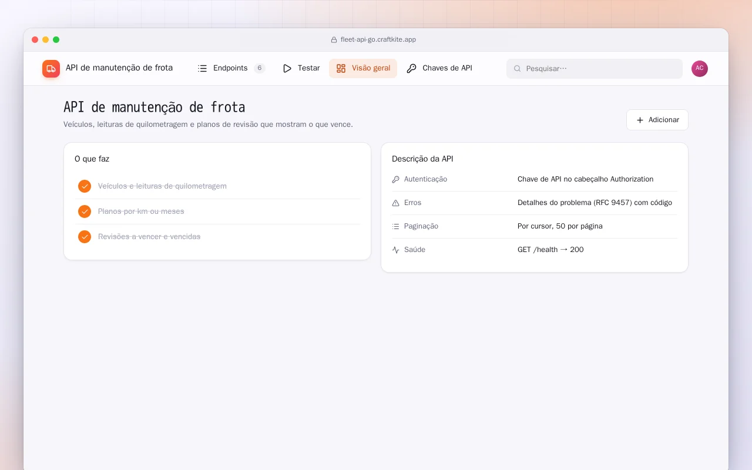752x470 pixels.
Task: Switch to the Testar tab
Action: click(x=301, y=68)
